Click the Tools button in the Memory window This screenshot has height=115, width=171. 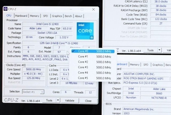coord(150,50)
